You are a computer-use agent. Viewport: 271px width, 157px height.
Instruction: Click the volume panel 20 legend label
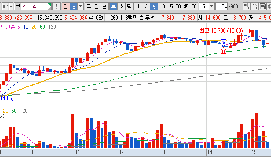click(x=5, y=111)
